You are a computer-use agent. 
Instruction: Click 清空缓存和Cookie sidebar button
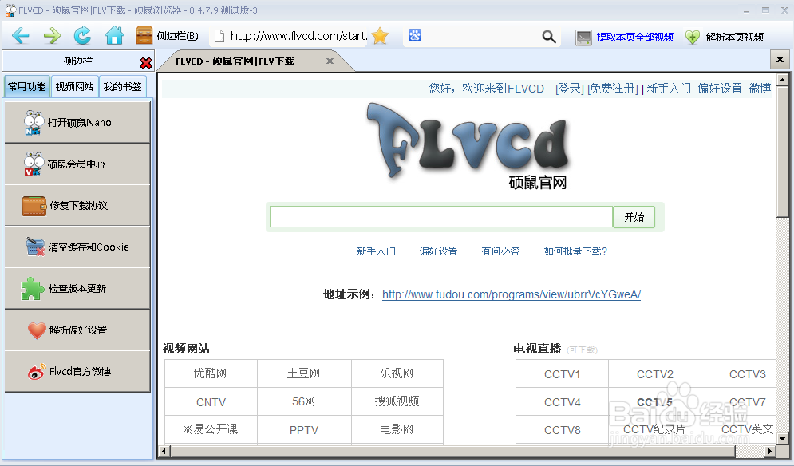tap(77, 247)
